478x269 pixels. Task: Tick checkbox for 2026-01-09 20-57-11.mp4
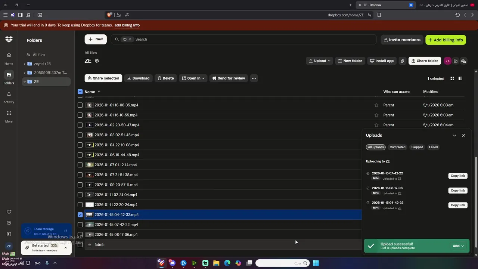coord(80,185)
